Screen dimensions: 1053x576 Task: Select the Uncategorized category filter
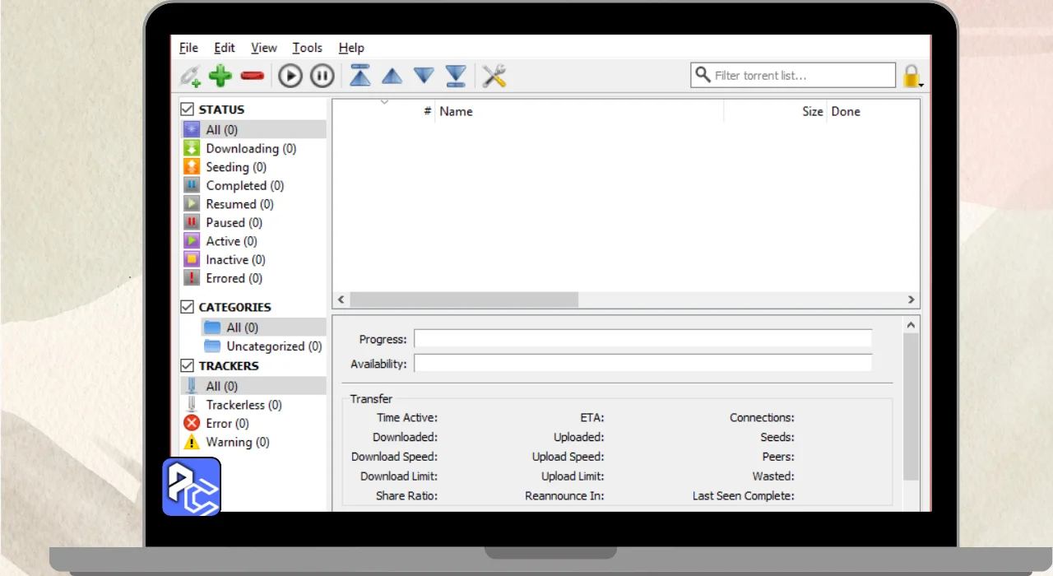[x=273, y=346]
